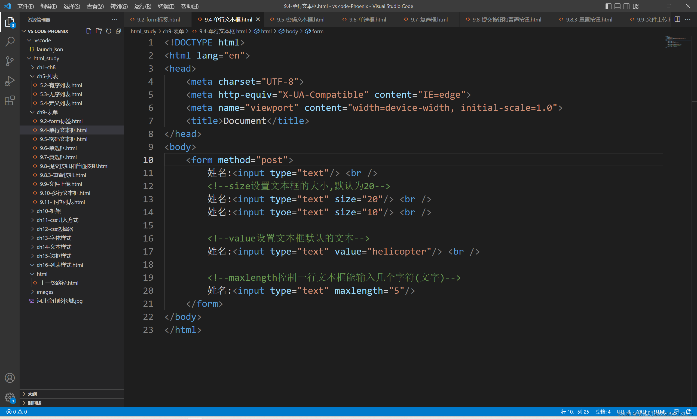Collapse the ch9-表单 folder

[47, 112]
